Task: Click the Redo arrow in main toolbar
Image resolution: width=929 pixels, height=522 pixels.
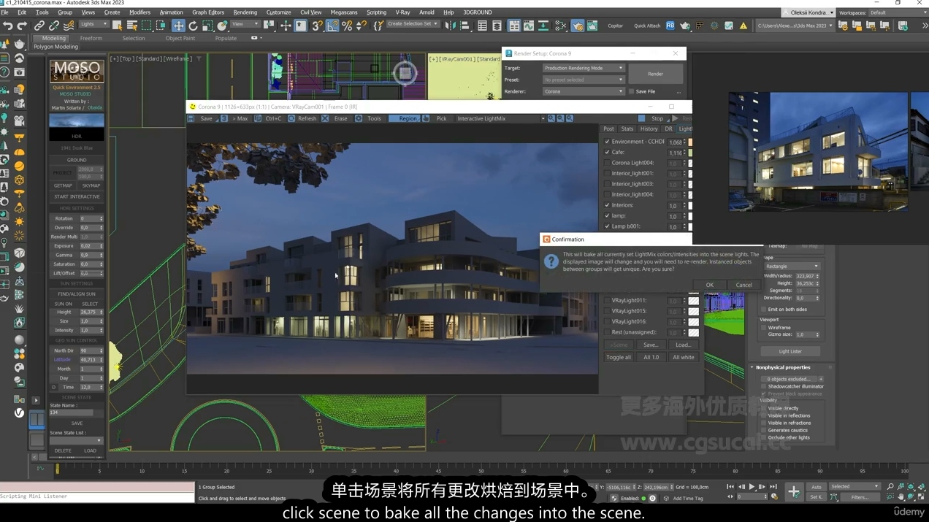Action: pos(22,26)
